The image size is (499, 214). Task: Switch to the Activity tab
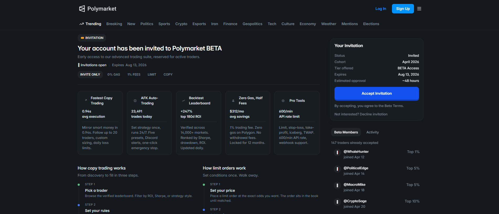click(373, 132)
